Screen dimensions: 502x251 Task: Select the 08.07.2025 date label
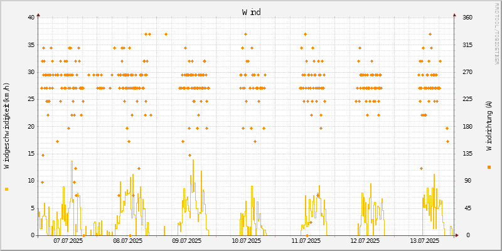(127, 240)
